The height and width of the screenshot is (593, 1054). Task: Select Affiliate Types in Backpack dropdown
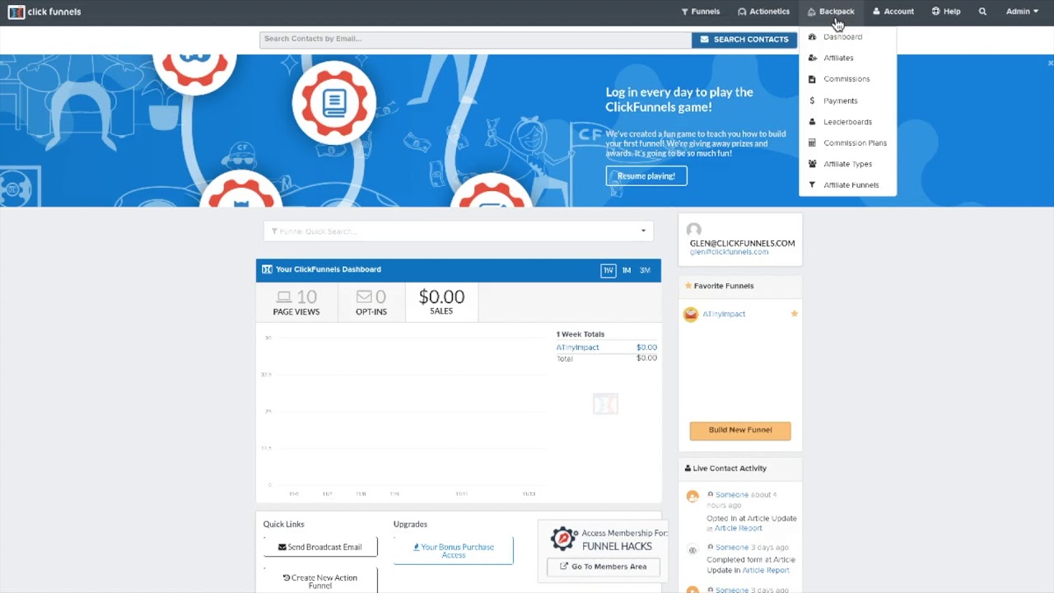(847, 164)
